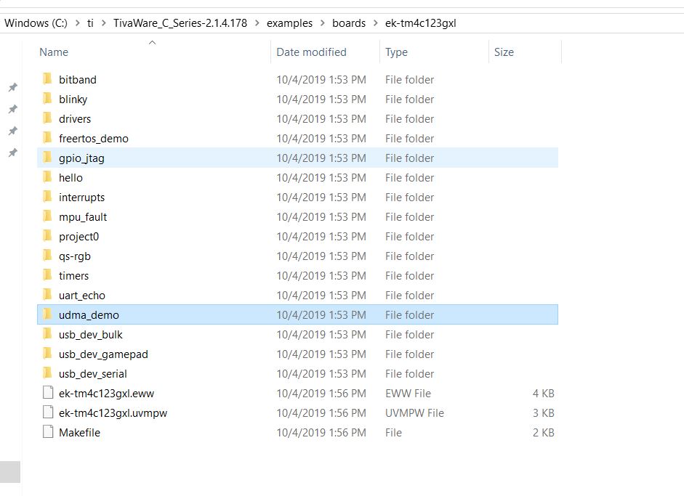
Task: Select the udma_demo folder name
Action: [89, 315]
